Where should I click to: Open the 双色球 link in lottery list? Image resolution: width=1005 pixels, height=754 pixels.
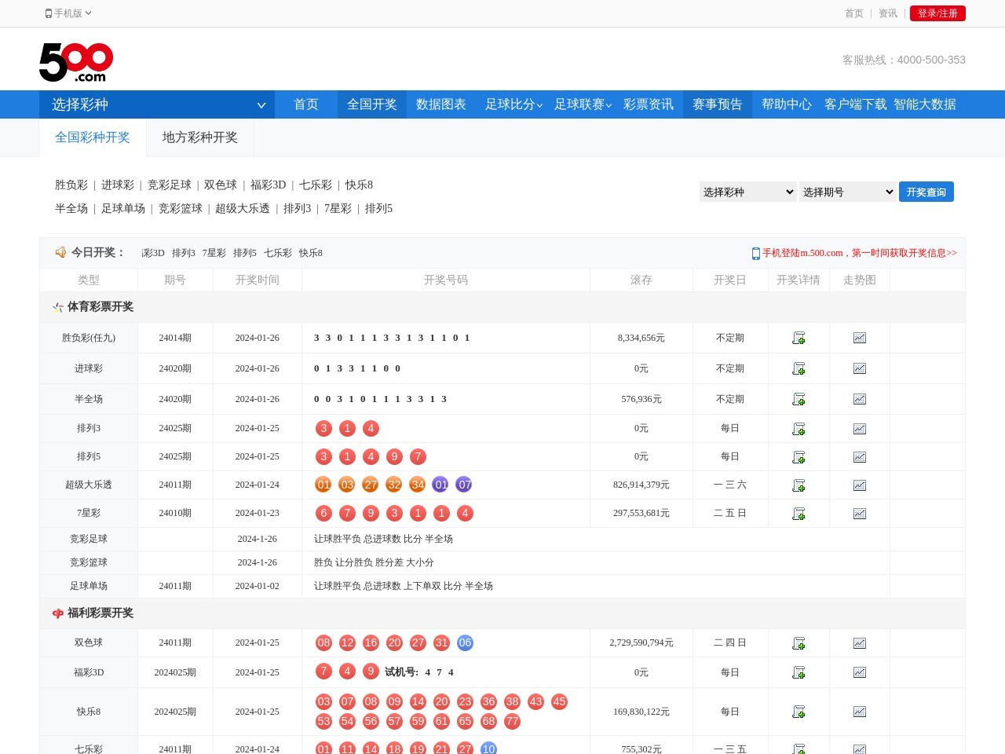point(221,185)
